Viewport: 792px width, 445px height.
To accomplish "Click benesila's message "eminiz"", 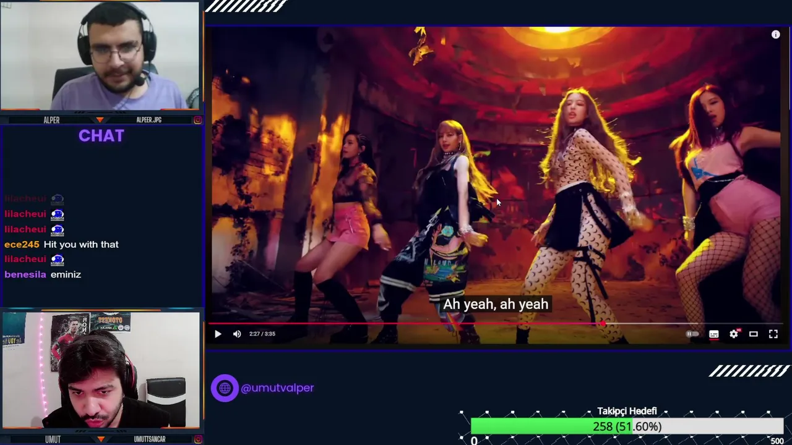I will coord(66,274).
